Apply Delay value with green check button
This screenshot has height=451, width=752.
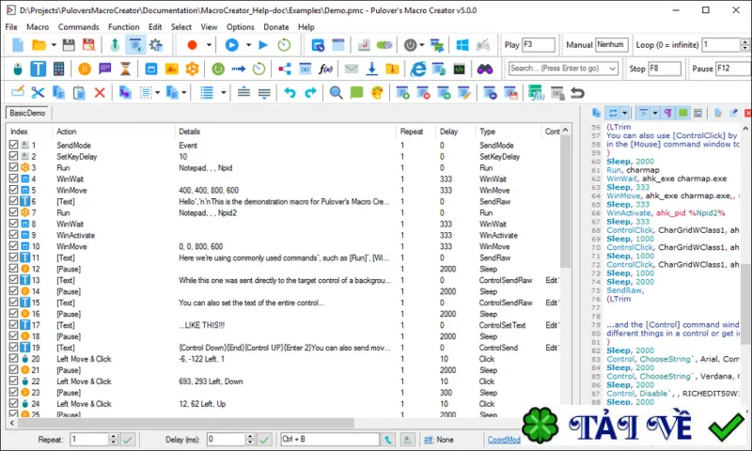tap(265, 440)
